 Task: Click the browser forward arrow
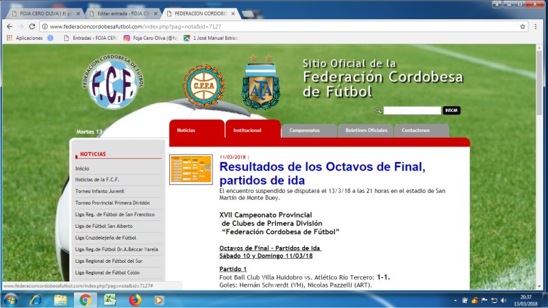[21, 27]
